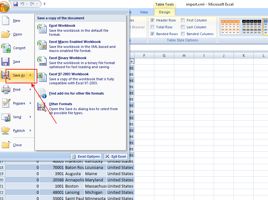Image resolution: width=268 pixels, height=200 pixels.
Task: Enable the Total Row checkbox
Action: click(152, 27)
